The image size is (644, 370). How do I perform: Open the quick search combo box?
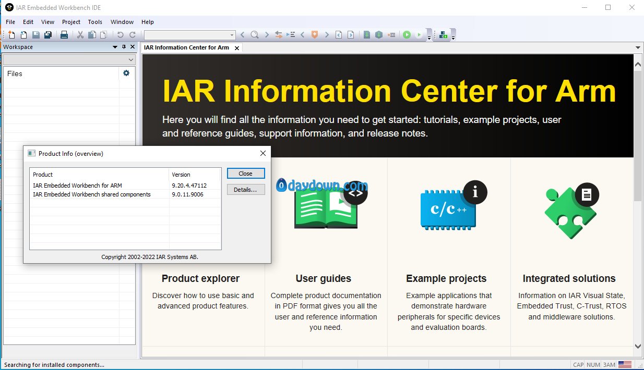(x=190, y=35)
